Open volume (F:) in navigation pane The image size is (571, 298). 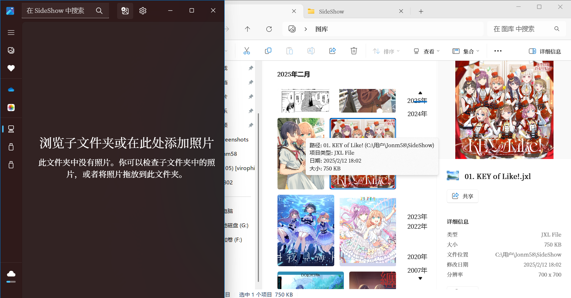pyautogui.click(x=234, y=240)
